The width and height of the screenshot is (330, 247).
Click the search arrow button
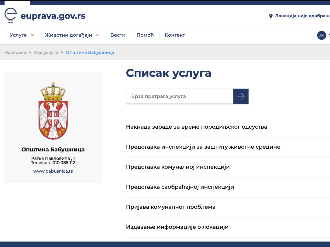(241, 96)
